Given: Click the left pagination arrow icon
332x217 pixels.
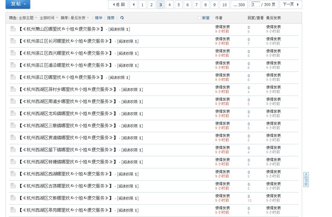Looking at the screenshot, I should pyautogui.click(x=133, y=5).
